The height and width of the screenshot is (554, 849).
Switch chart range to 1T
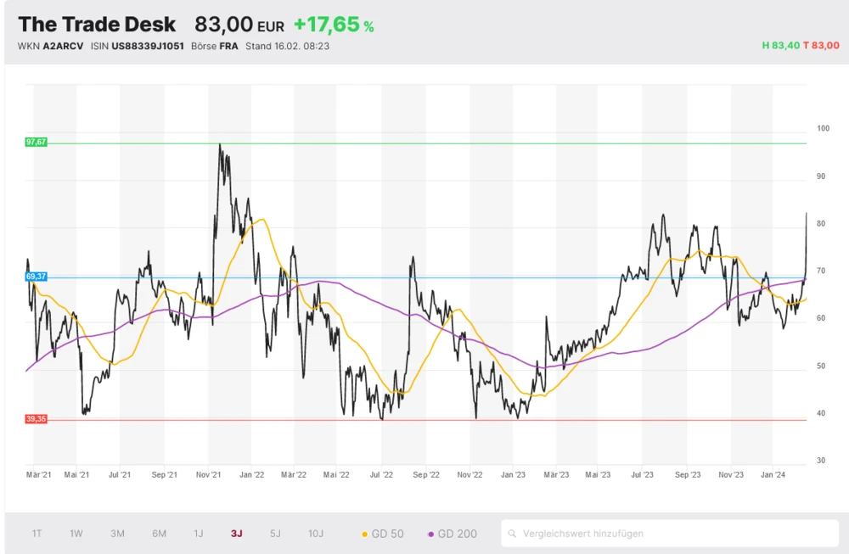37,534
